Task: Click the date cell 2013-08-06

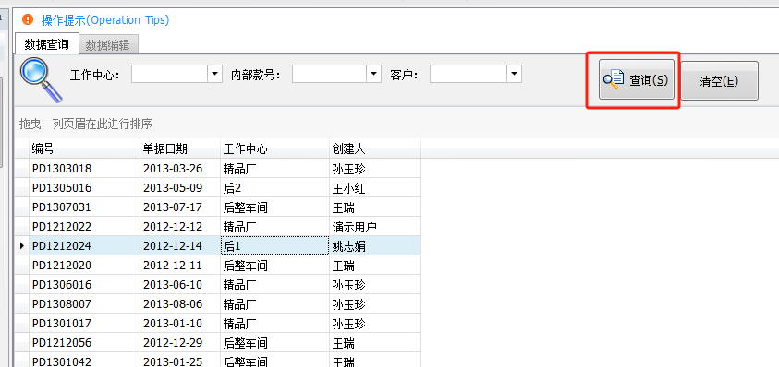Action: pyautogui.click(x=180, y=304)
